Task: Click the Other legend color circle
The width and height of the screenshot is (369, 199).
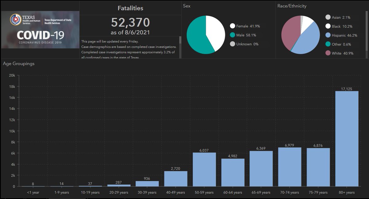Action: (x=328, y=44)
